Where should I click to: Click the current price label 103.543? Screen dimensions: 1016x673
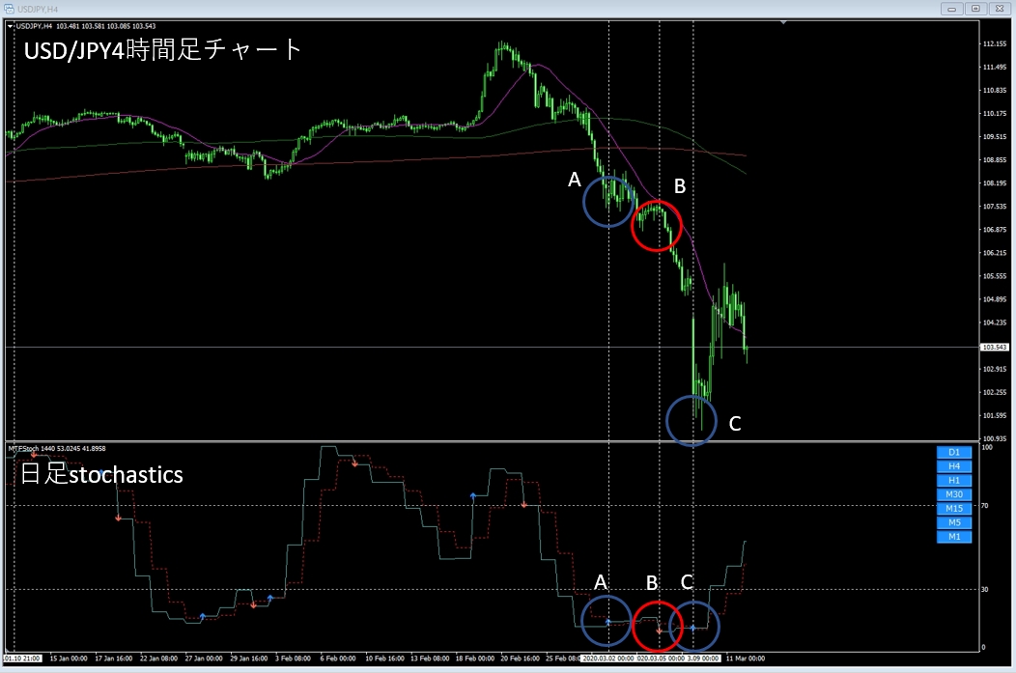click(994, 348)
